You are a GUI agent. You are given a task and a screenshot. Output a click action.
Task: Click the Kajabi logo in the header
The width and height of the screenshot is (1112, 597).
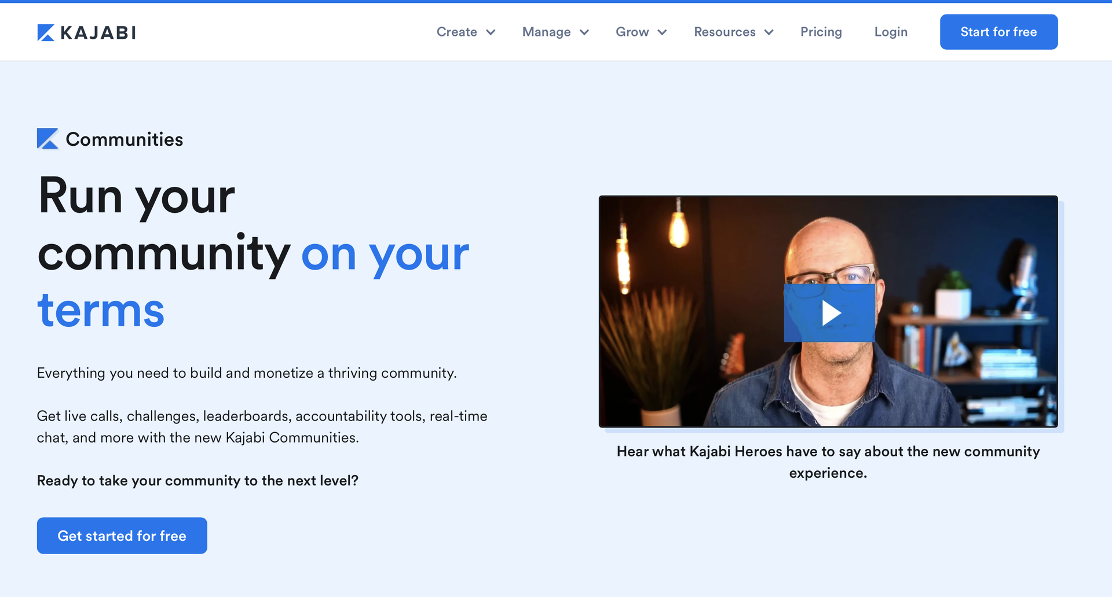click(86, 32)
